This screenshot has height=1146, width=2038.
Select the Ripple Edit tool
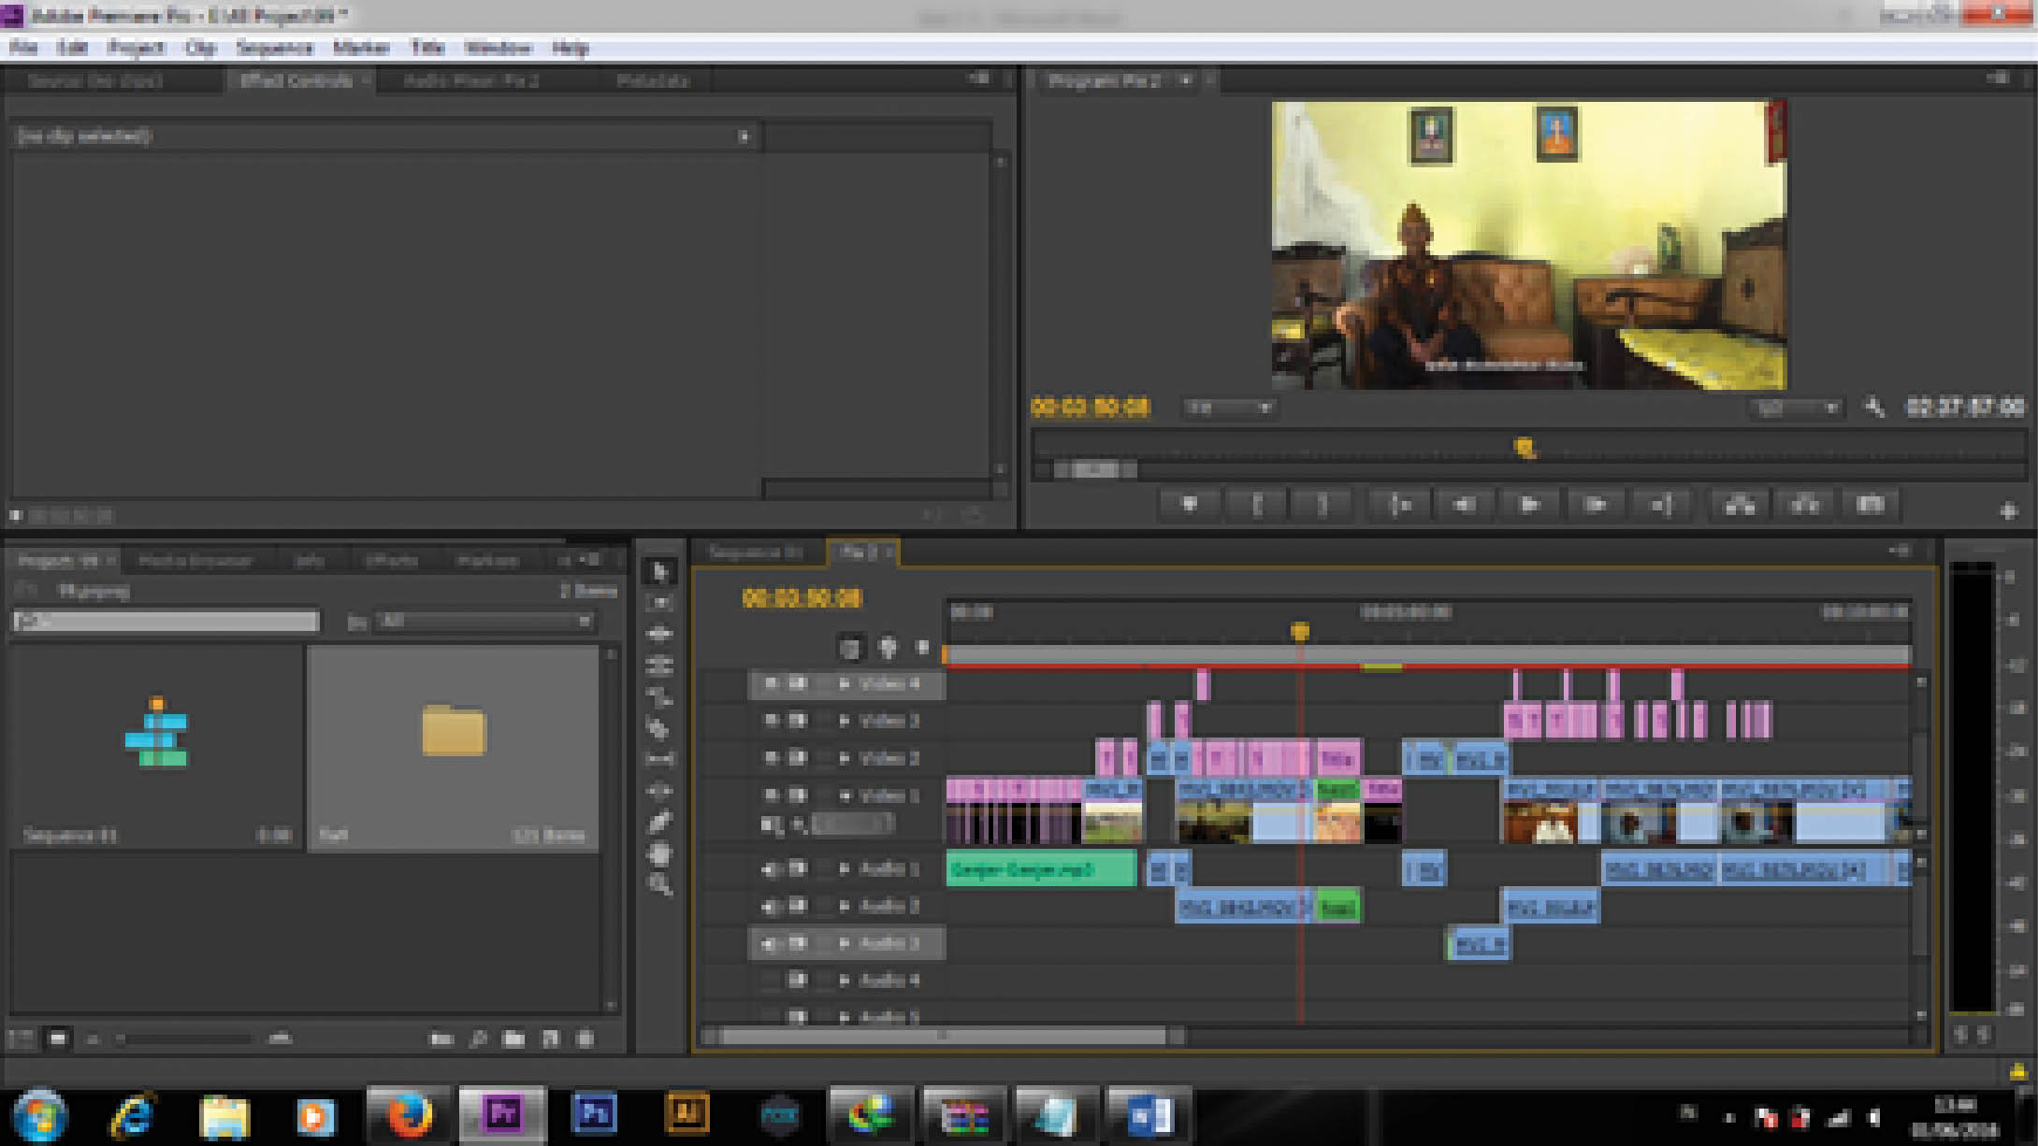pos(659,634)
